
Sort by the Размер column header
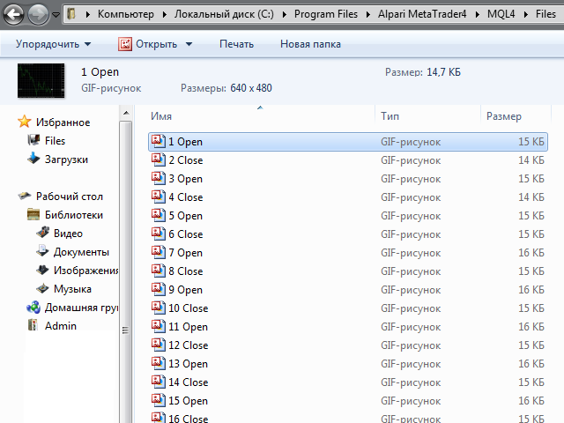pos(503,116)
